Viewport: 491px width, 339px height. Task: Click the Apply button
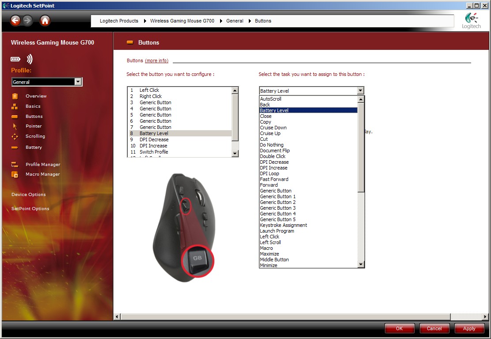click(469, 328)
